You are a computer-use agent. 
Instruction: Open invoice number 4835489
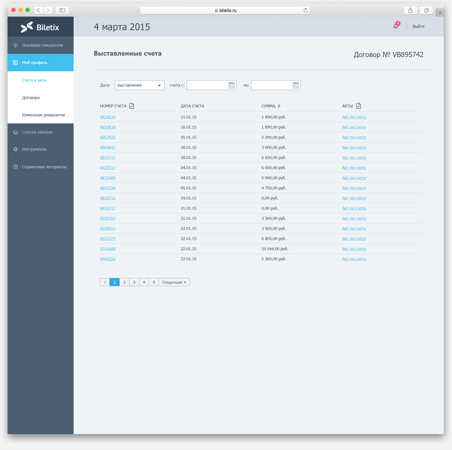coord(108,178)
